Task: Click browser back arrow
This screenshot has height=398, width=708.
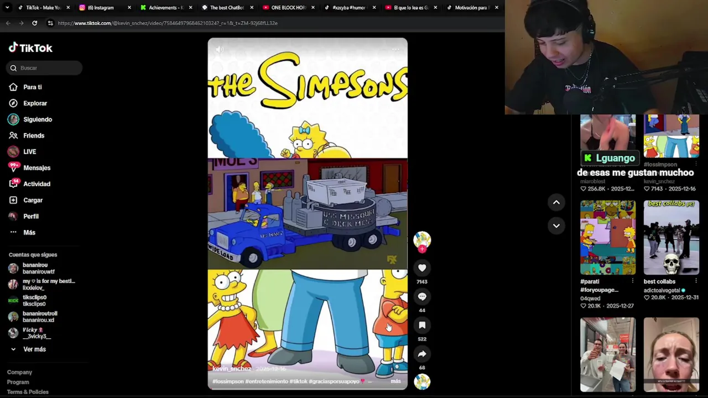Action: (8, 23)
